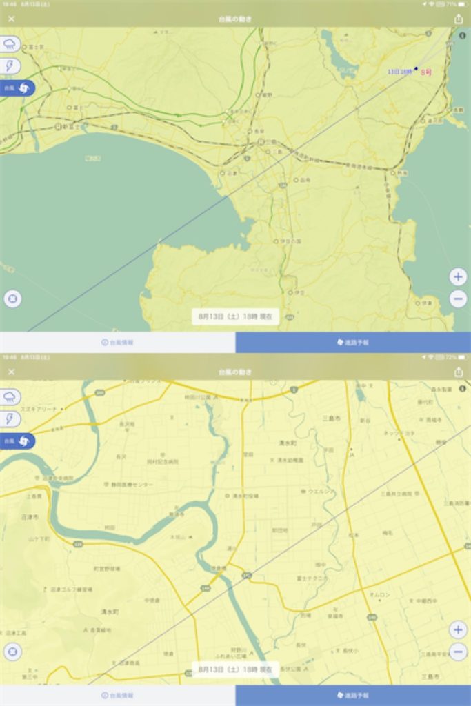Switch to 台風情報 tab in upper screenshot
Screen dimensions: 471x706
117,342
